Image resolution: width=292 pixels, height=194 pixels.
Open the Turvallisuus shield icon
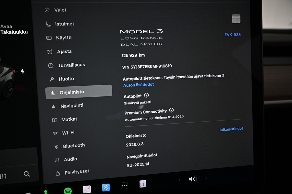coord(51,65)
